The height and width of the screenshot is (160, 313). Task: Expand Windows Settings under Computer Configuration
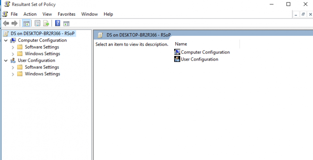13,54
